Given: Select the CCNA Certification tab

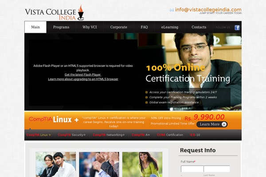Looking at the screenshot, I should click(x=170, y=135).
